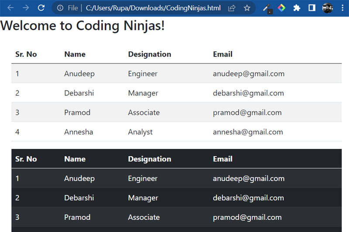Open the colorful diamond extension icon
This screenshot has width=349, height=232.
[281, 8]
